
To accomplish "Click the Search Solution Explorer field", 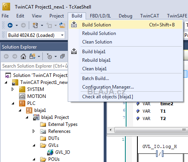I will coord(35,66).
